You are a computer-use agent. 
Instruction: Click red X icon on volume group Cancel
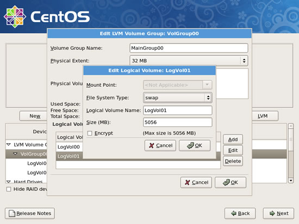pyautogui.click(x=188, y=183)
